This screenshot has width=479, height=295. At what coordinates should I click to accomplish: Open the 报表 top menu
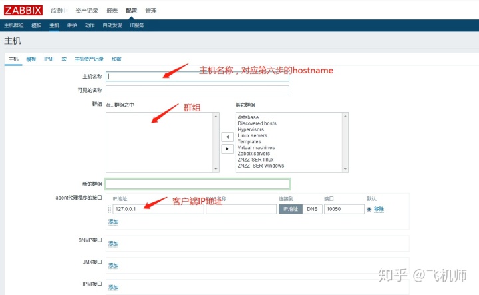click(112, 11)
